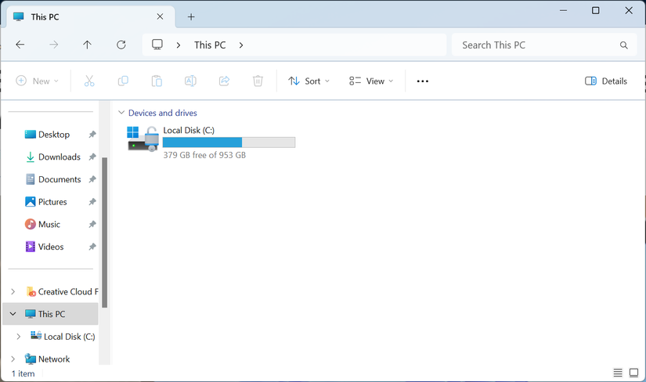Open Desktop in the sidebar
Viewport: 646px width, 382px height.
[x=54, y=135]
